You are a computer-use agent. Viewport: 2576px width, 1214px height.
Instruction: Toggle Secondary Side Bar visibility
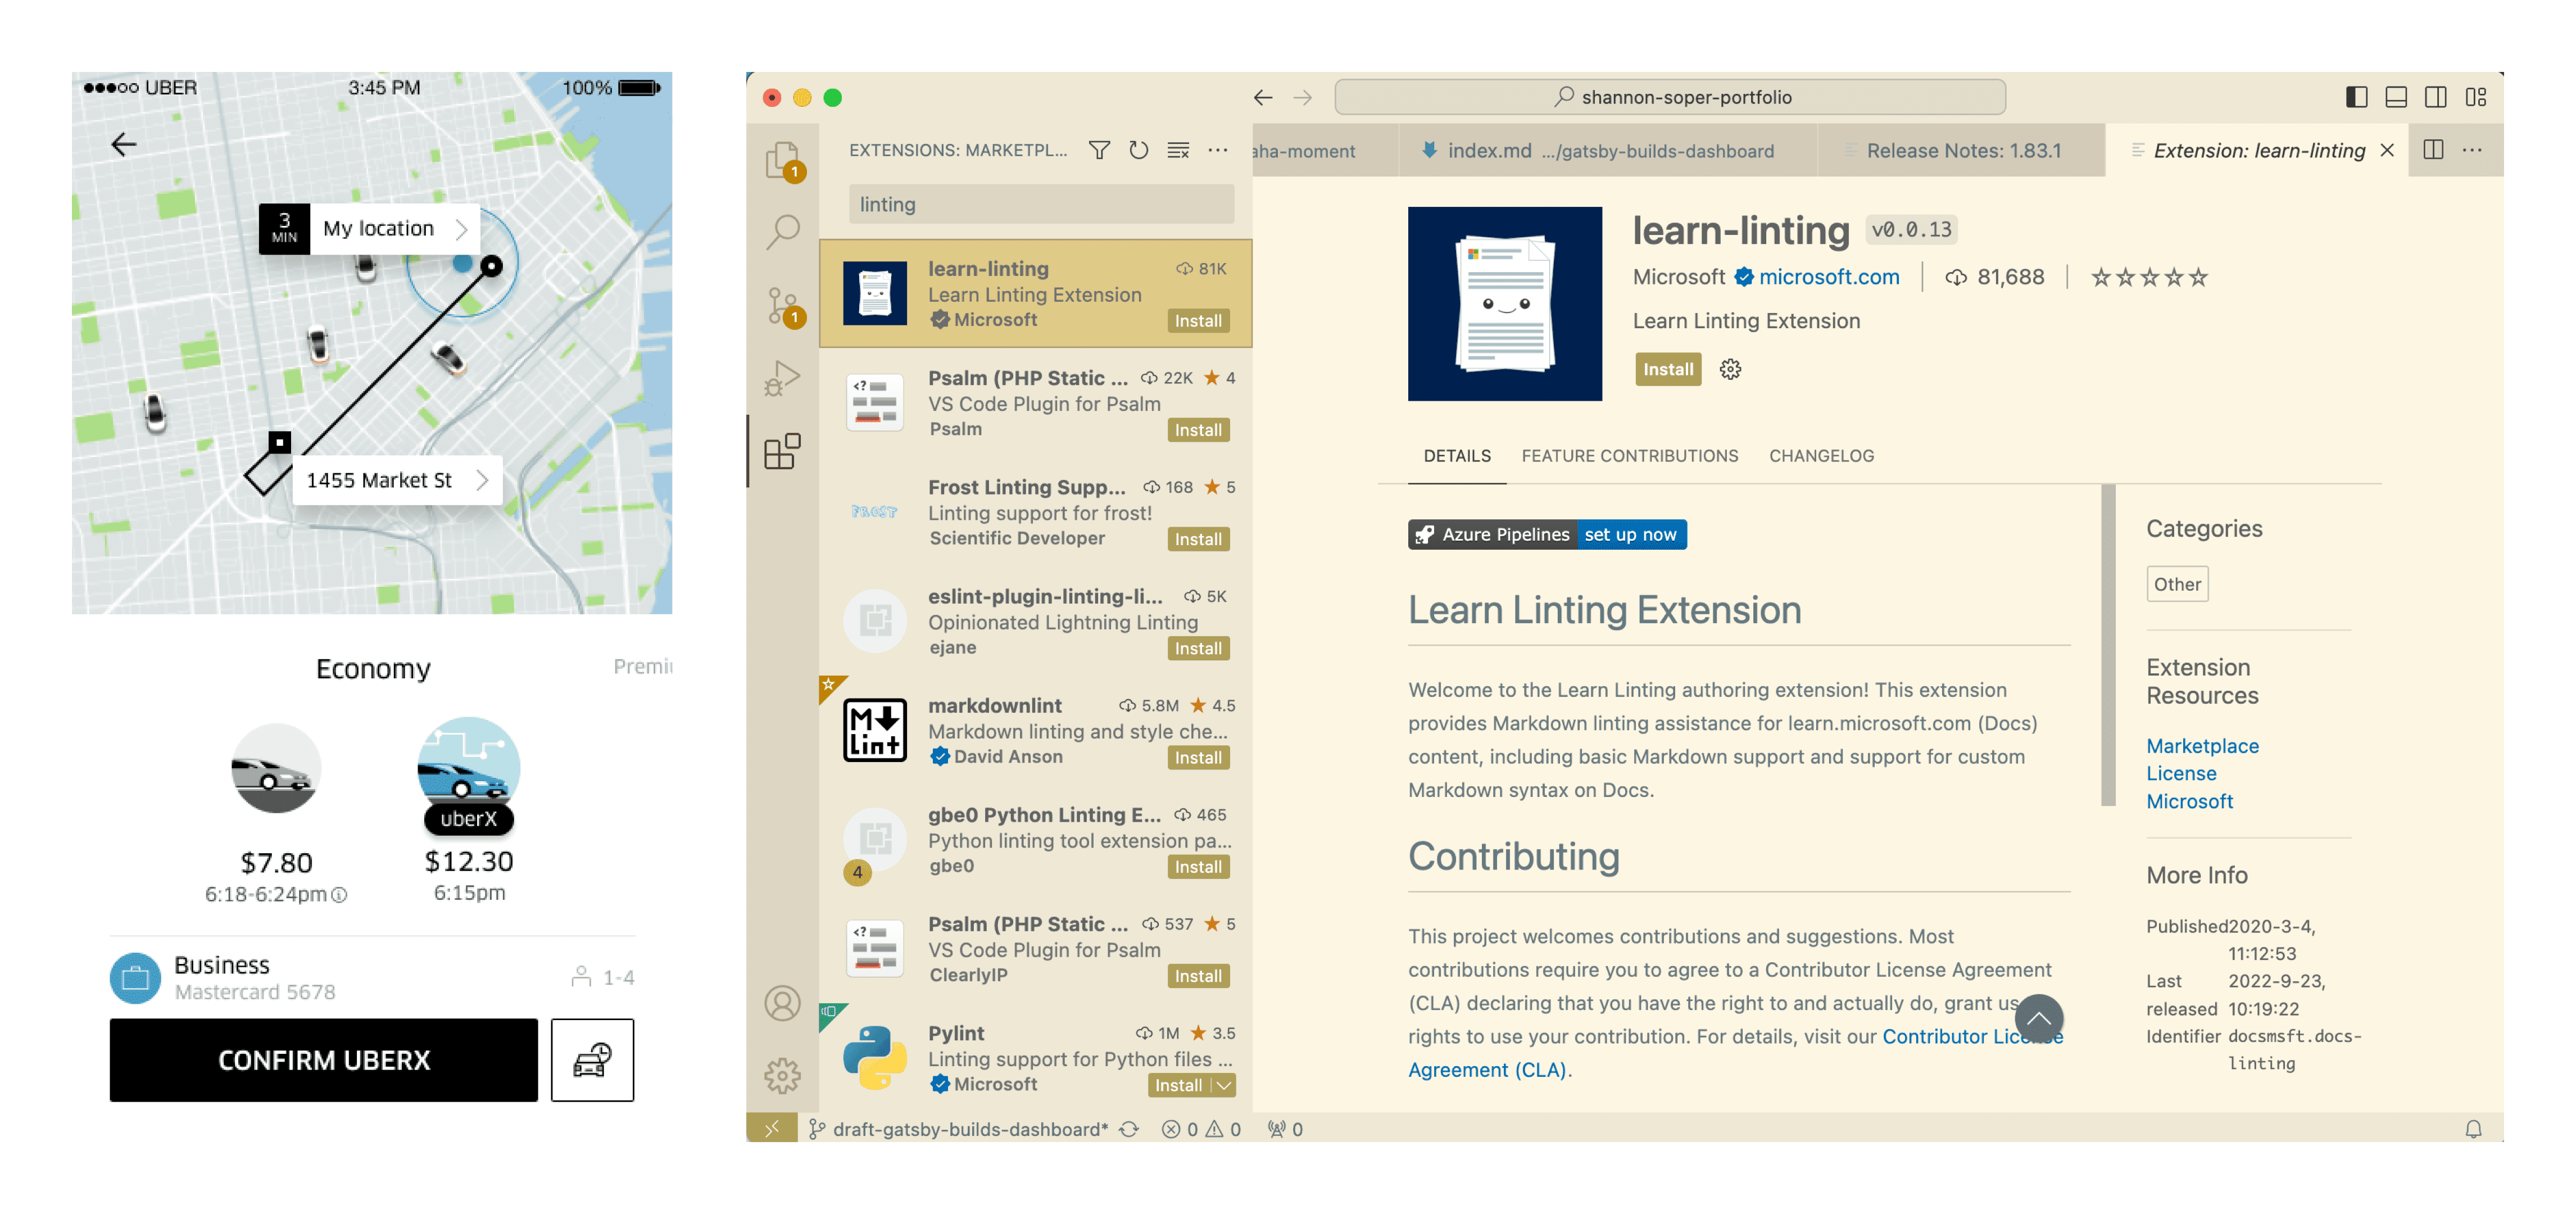[2435, 97]
